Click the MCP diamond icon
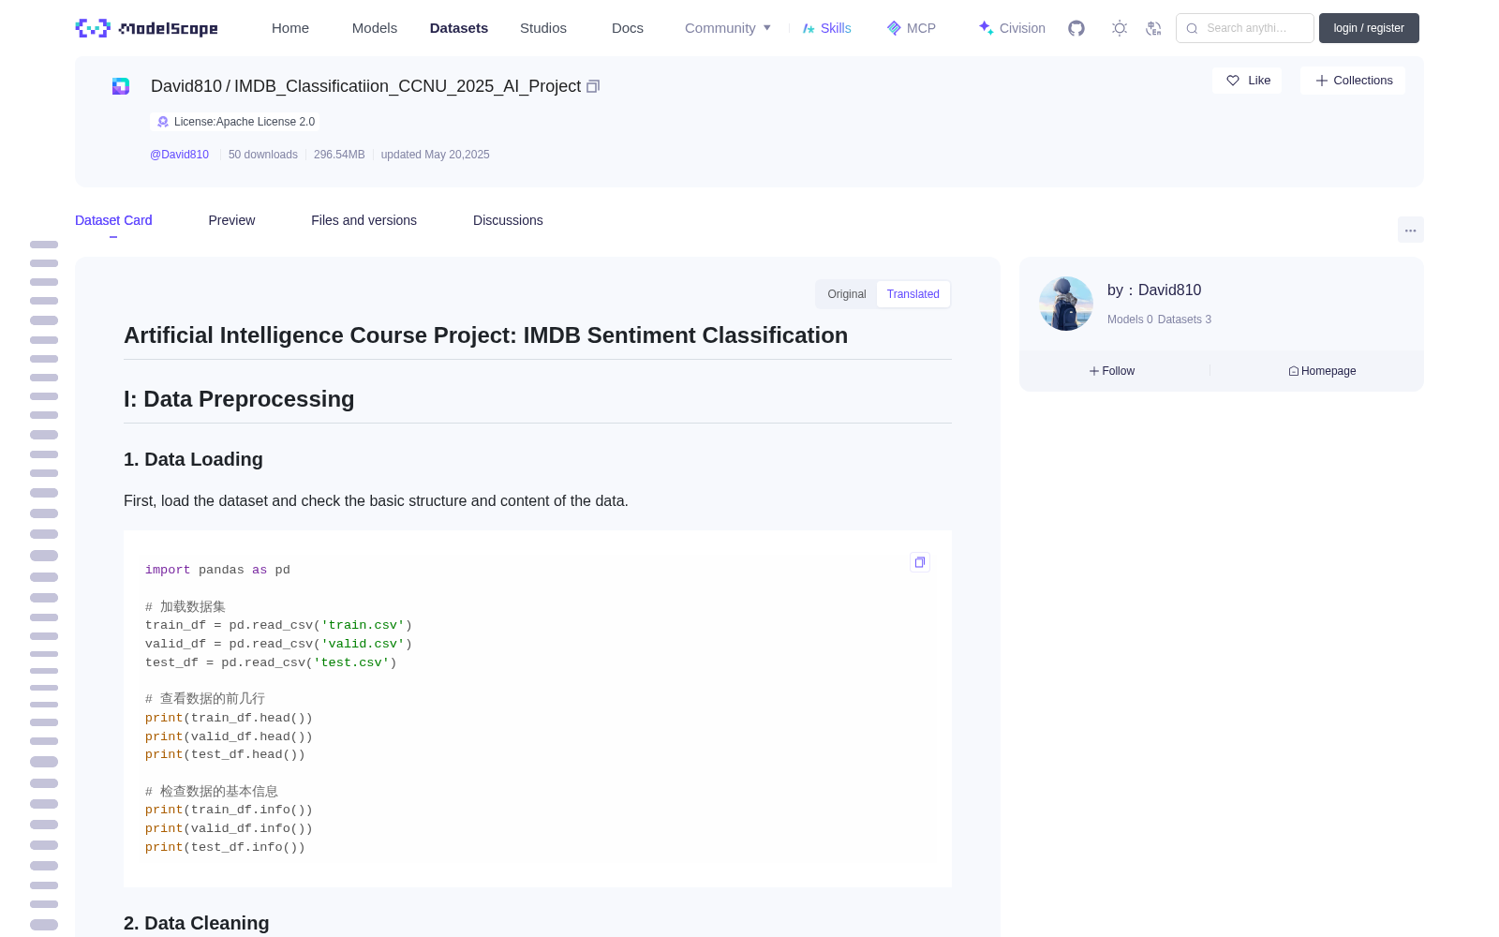 click(894, 28)
